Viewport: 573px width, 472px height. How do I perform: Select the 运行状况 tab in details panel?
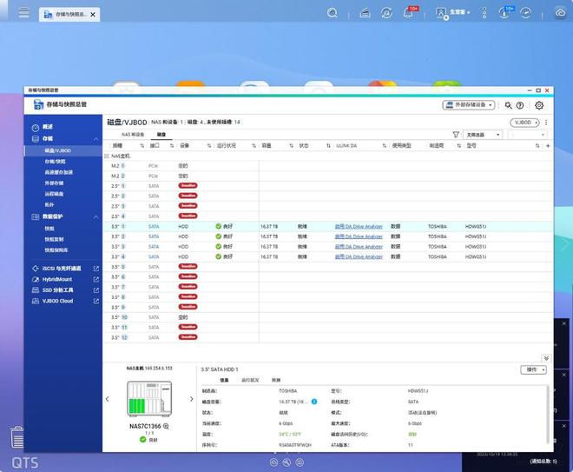coord(249,380)
